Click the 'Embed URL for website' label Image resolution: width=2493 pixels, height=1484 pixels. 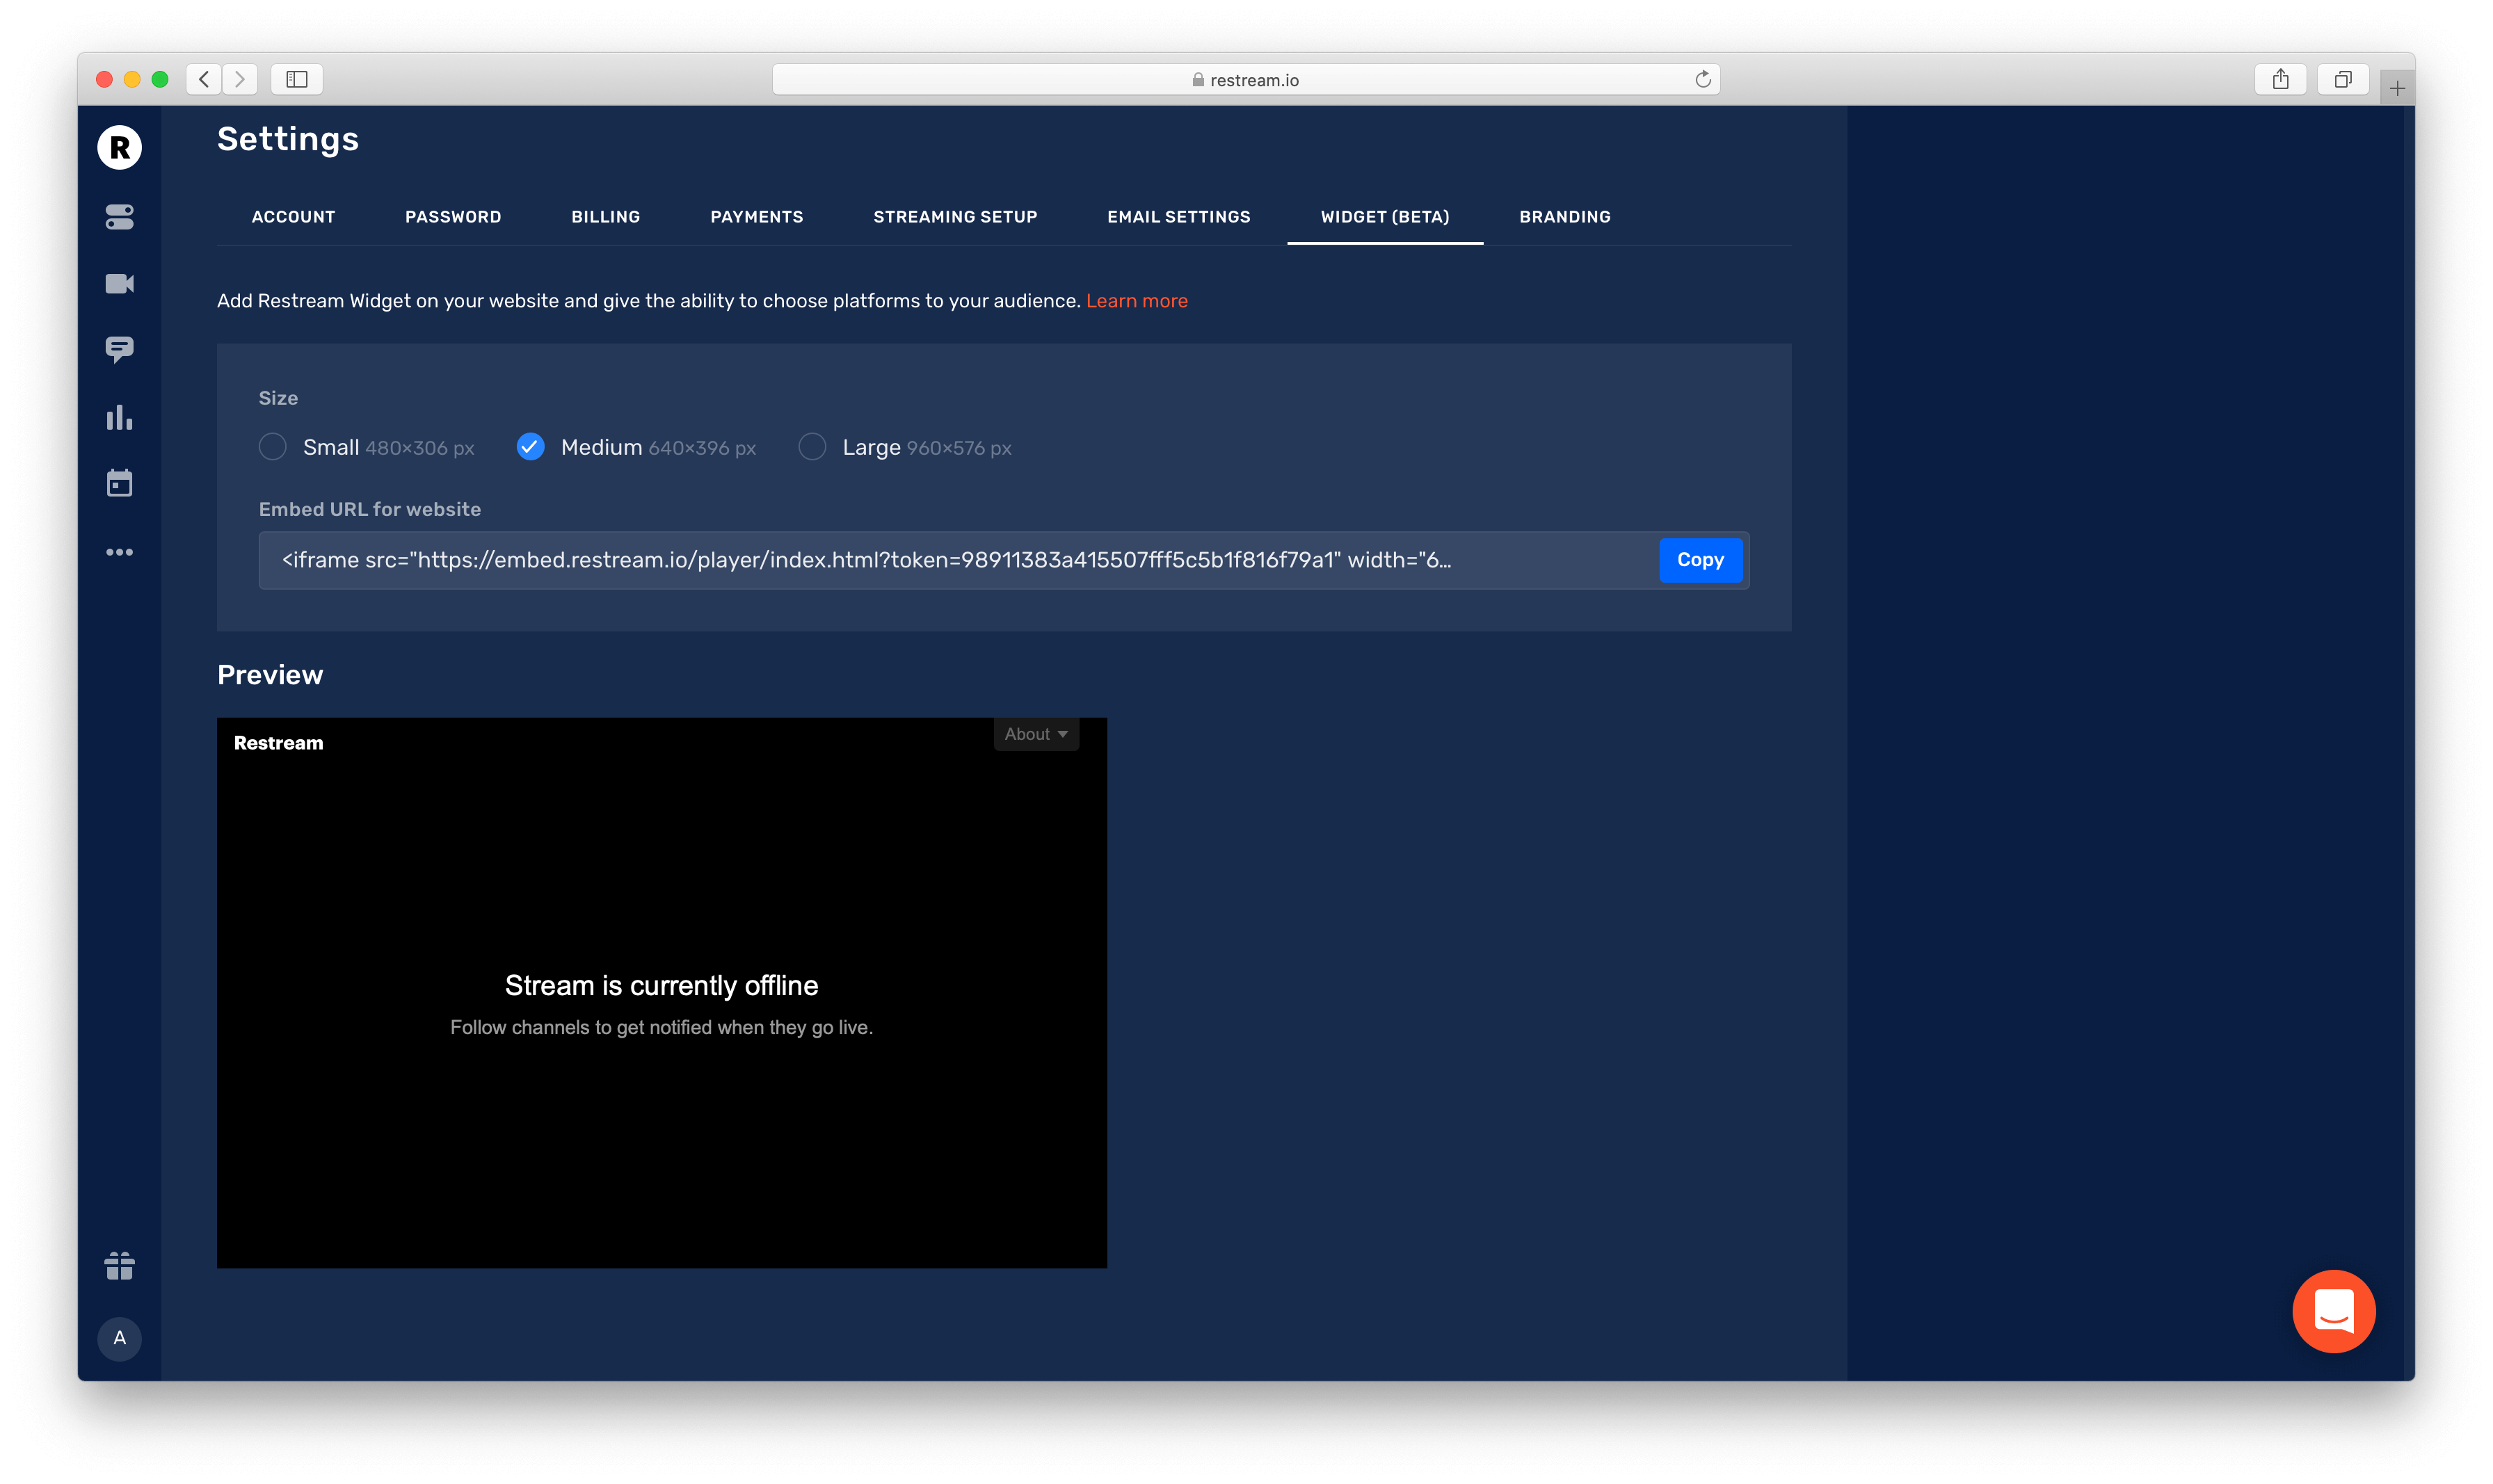pos(369,509)
